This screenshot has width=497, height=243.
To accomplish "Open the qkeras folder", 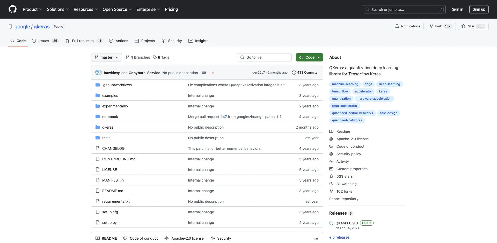I will pos(108,127).
